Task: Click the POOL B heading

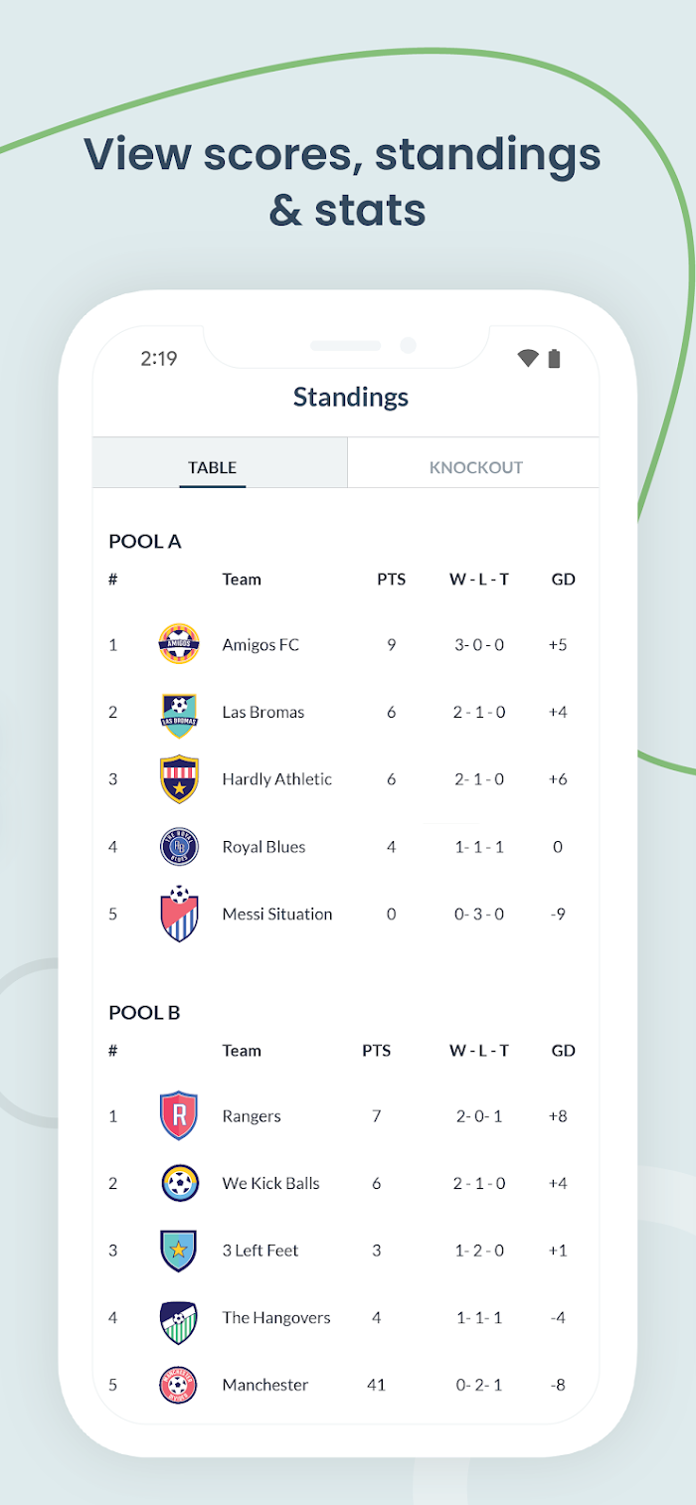Action: click(x=144, y=1013)
